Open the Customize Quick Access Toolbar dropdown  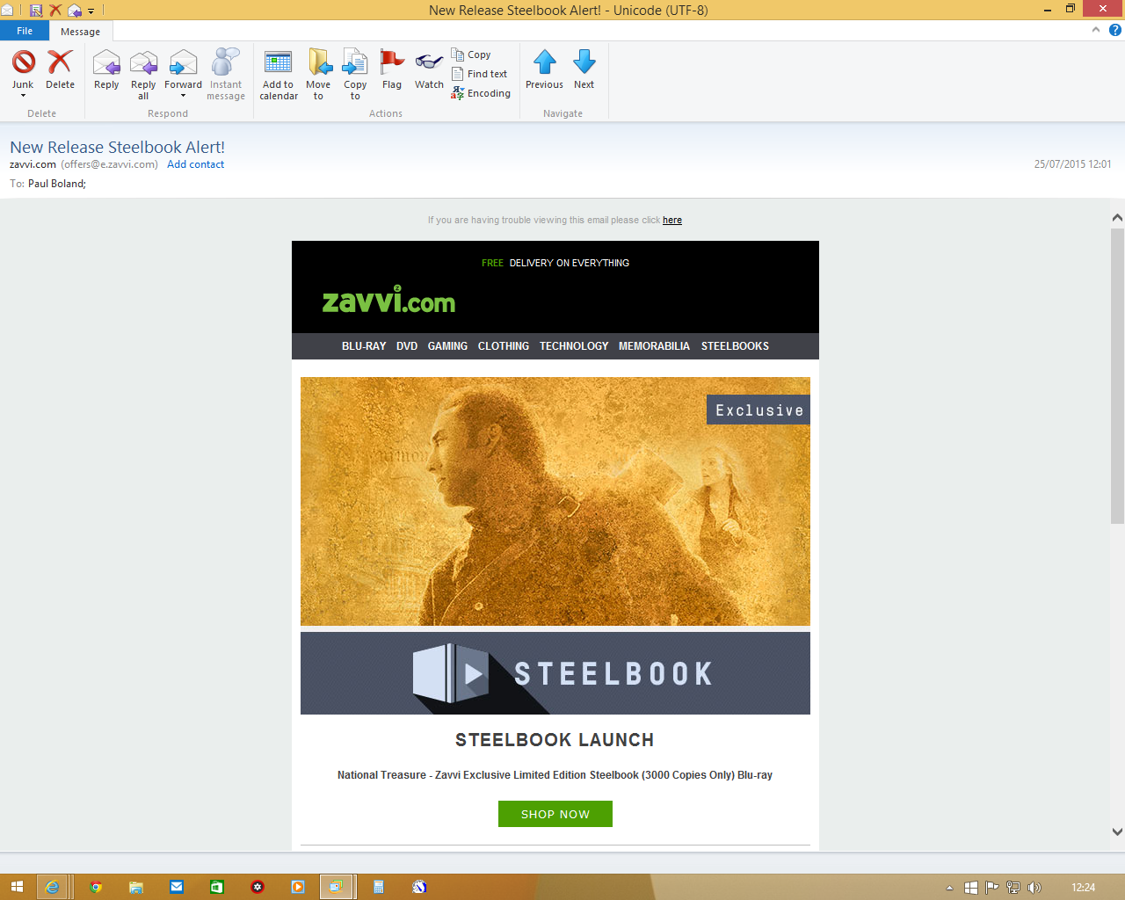91,11
